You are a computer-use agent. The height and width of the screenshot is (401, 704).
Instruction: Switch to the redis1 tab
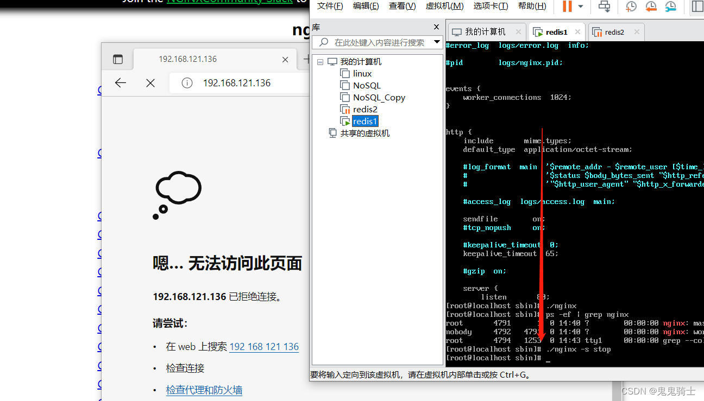click(x=557, y=32)
